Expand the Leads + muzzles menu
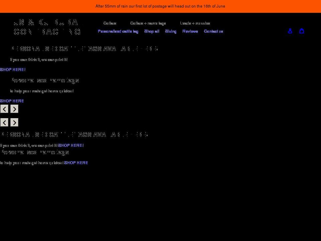The width and height of the screenshot is (321, 241). click(x=195, y=23)
